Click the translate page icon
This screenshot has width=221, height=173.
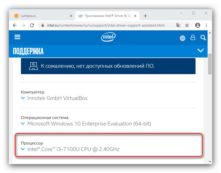(178, 25)
